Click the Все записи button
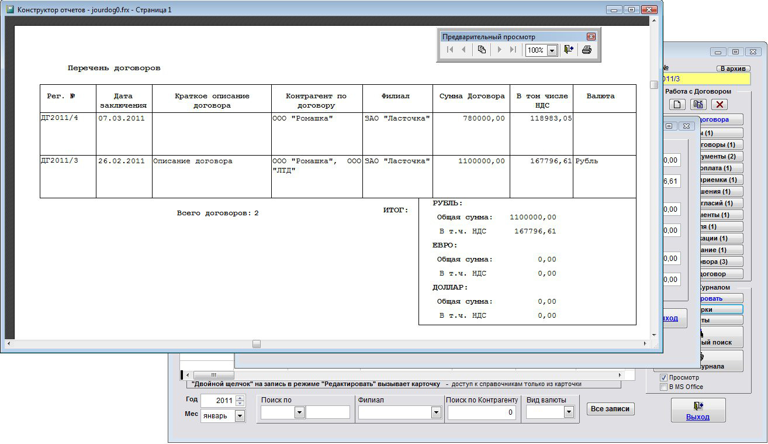Image resolution: width=768 pixels, height=444 pixels. (610, 409)
